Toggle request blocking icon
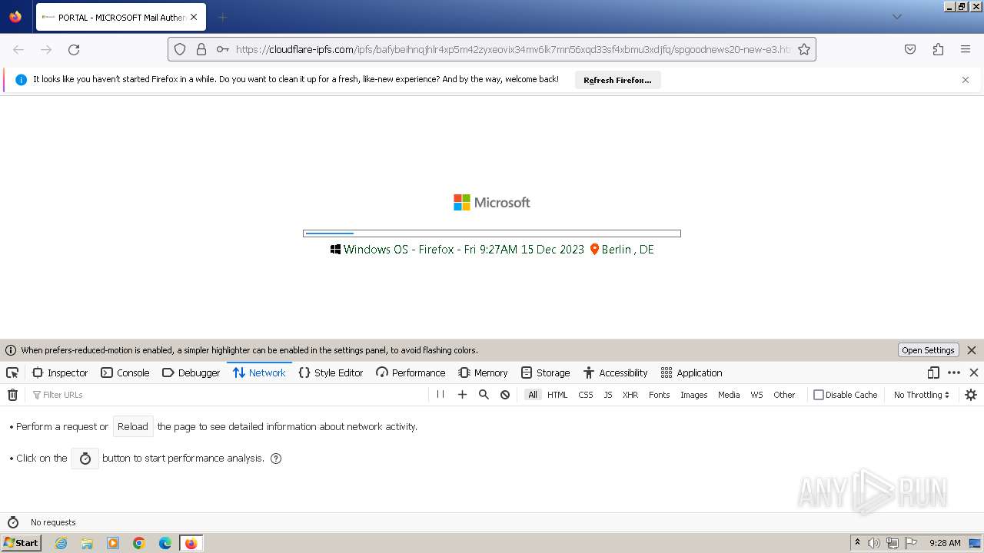 (x=505, y=395)
